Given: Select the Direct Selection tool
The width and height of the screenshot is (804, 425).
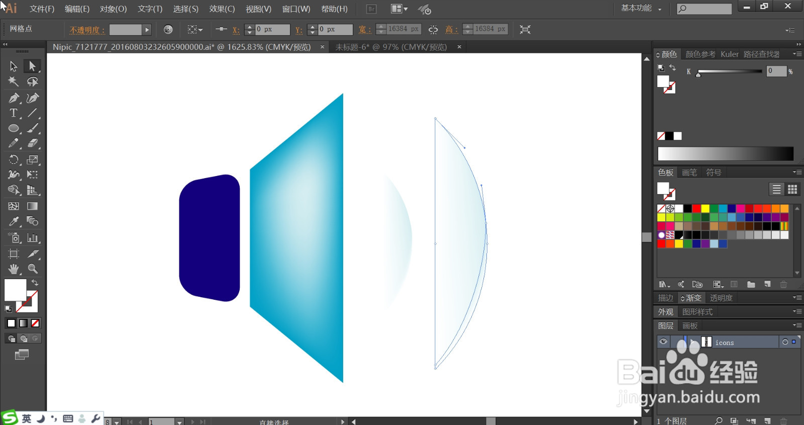Looking at the screenshot, I should click(32, 66).
